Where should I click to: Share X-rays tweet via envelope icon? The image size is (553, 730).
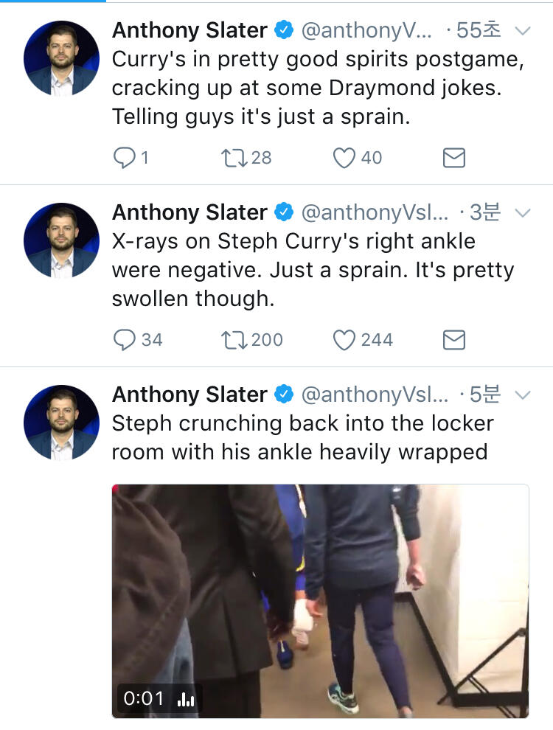[453, 340]
